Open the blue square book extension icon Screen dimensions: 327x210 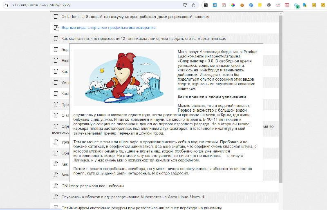[215, 5]
